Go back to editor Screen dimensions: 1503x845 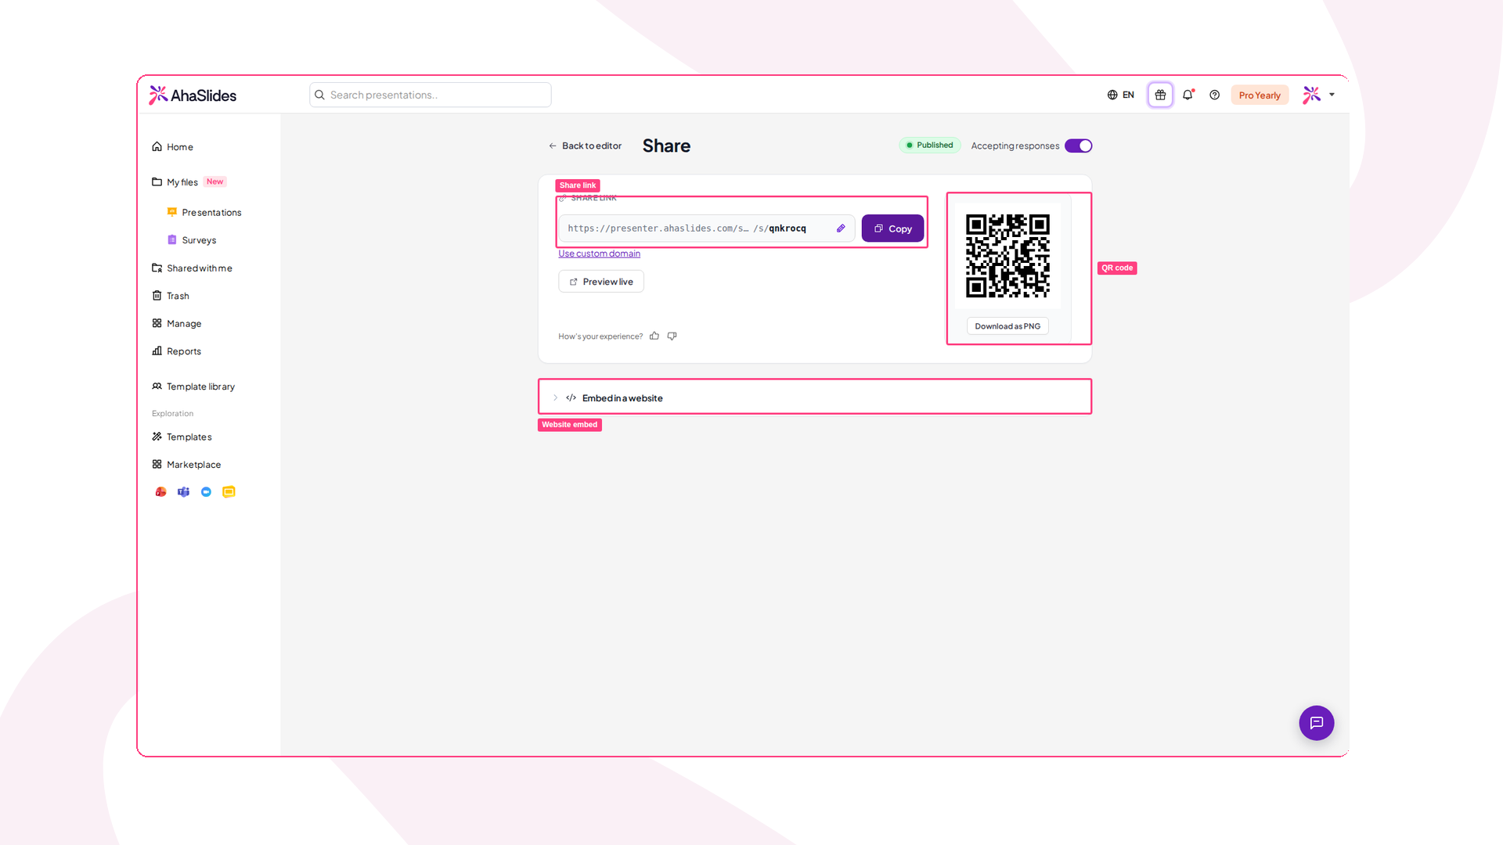585,146
